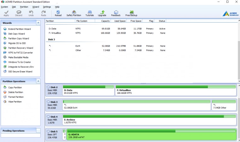Screen dimensions: 240x142
Task: Open the Disk menu
Action: (14, 7)
